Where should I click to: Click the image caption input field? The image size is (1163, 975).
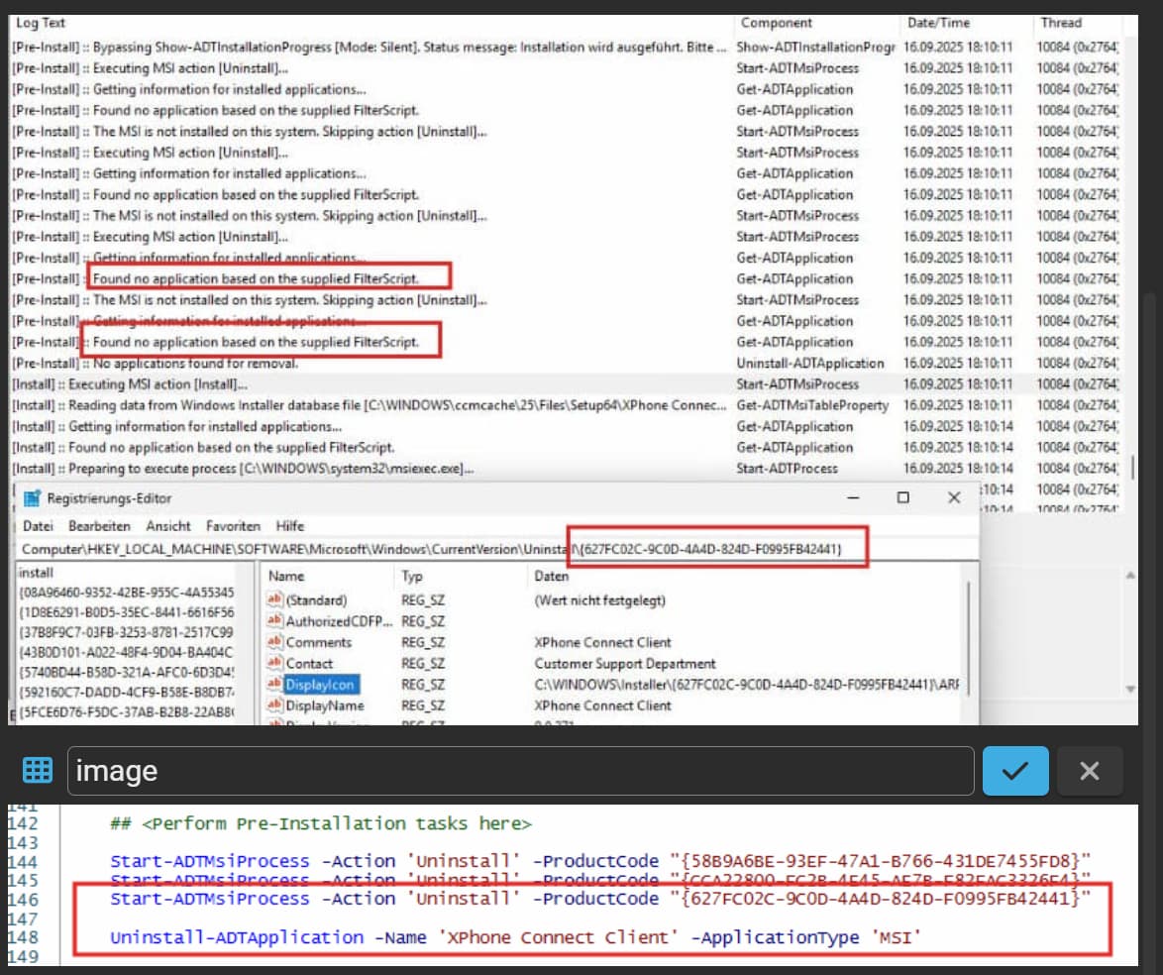tap(521, 771)
